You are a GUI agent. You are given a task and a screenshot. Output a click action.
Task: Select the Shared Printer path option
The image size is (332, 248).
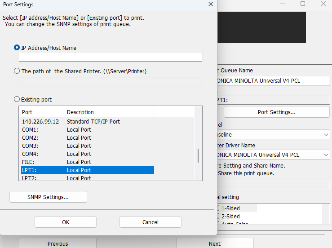17,71
